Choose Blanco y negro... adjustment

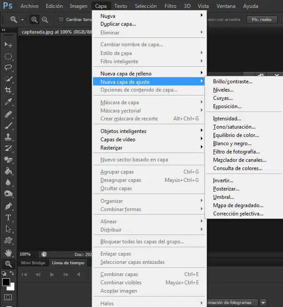pyautogui.click(x=232, y=143)
